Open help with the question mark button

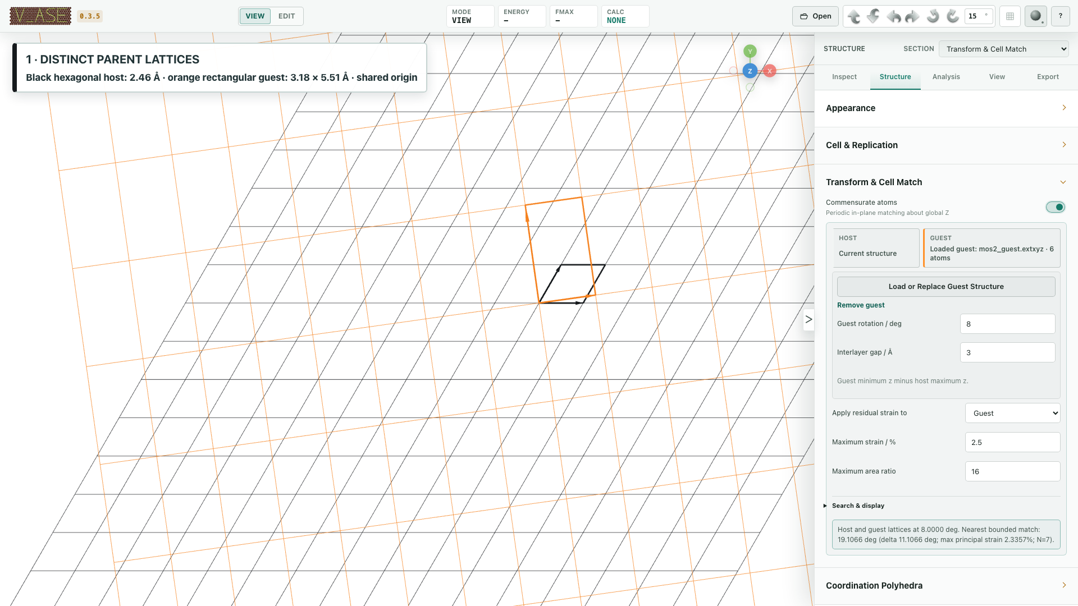tap(1061, 16)
